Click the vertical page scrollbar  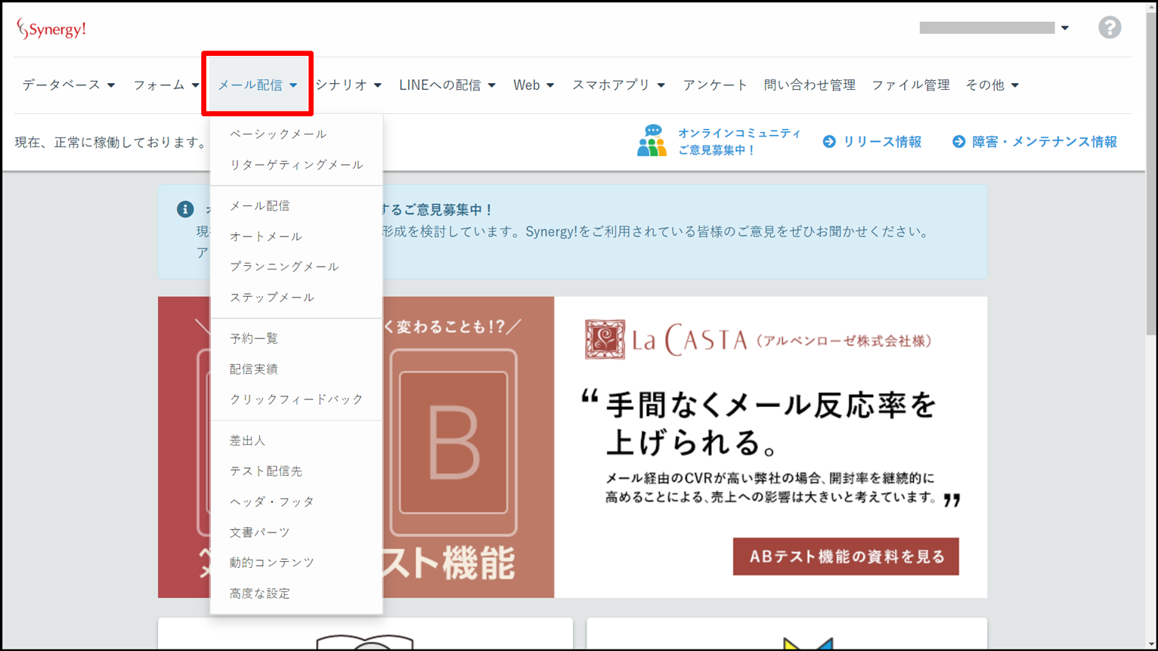click(1151, 325)
